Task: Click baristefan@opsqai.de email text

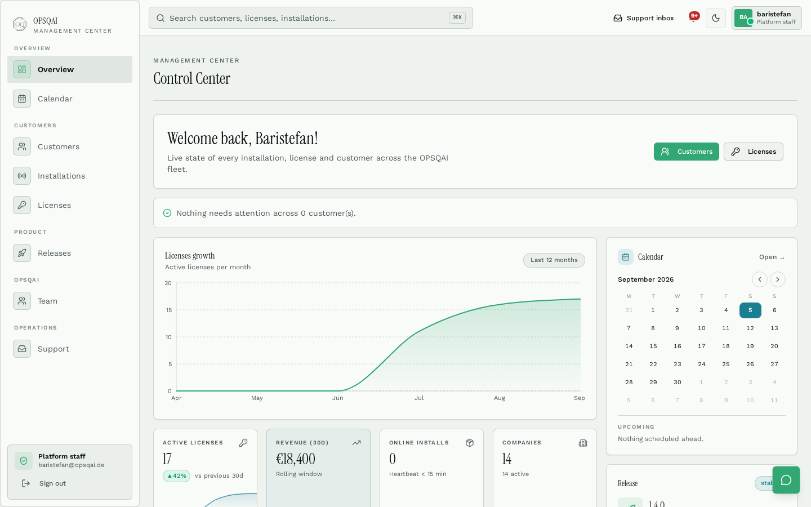Action: point(72,465)
